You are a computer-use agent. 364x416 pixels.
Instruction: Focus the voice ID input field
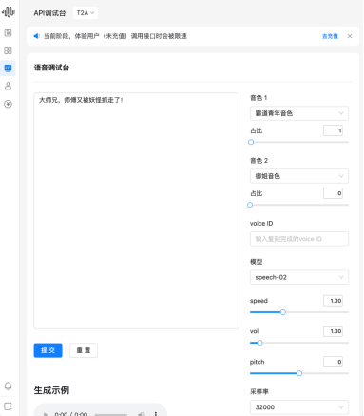299,239
